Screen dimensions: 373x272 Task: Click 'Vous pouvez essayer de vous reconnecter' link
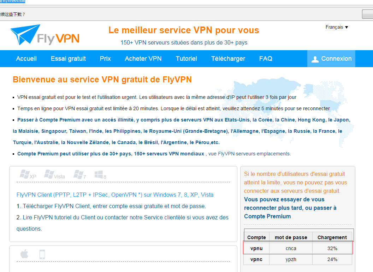pos(290,208)
